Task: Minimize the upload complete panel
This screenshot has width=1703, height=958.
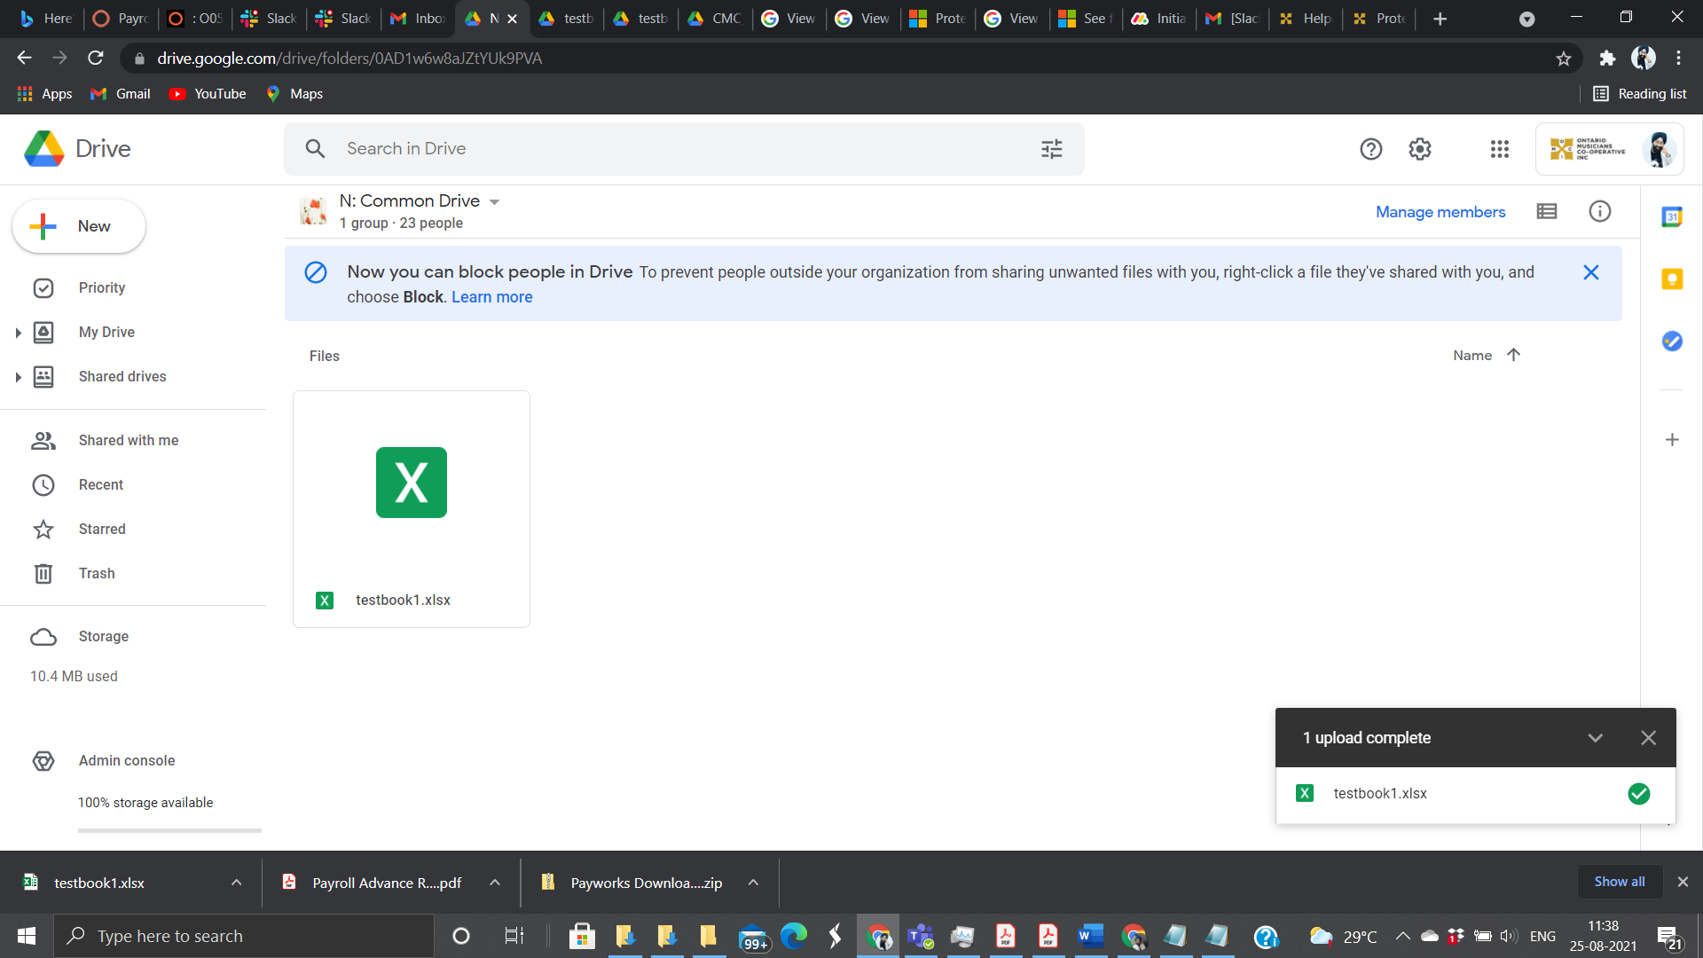Action: (x=1596, y=738)
